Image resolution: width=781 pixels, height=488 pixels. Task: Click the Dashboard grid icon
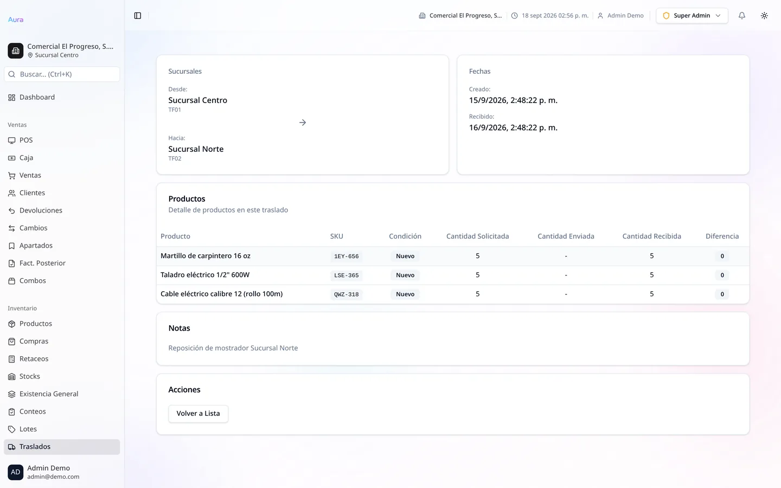pos(12,98)
